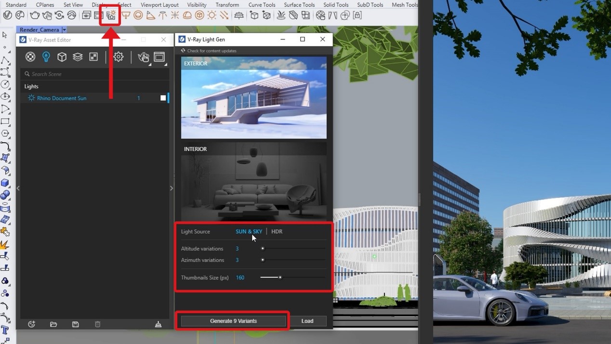Click the Textures checker icon in Asset Editor
The height and width of the screenshot is (344, 611).
93,57
